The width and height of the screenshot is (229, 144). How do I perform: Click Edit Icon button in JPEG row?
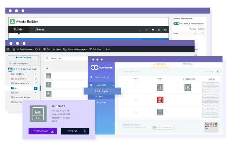(210, 108)
